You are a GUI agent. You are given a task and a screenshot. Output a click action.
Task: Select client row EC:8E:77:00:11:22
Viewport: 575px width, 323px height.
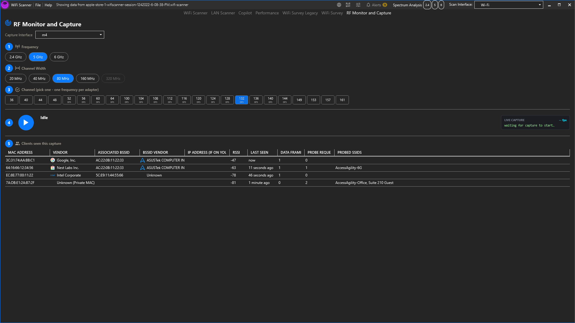pos(287,175)
